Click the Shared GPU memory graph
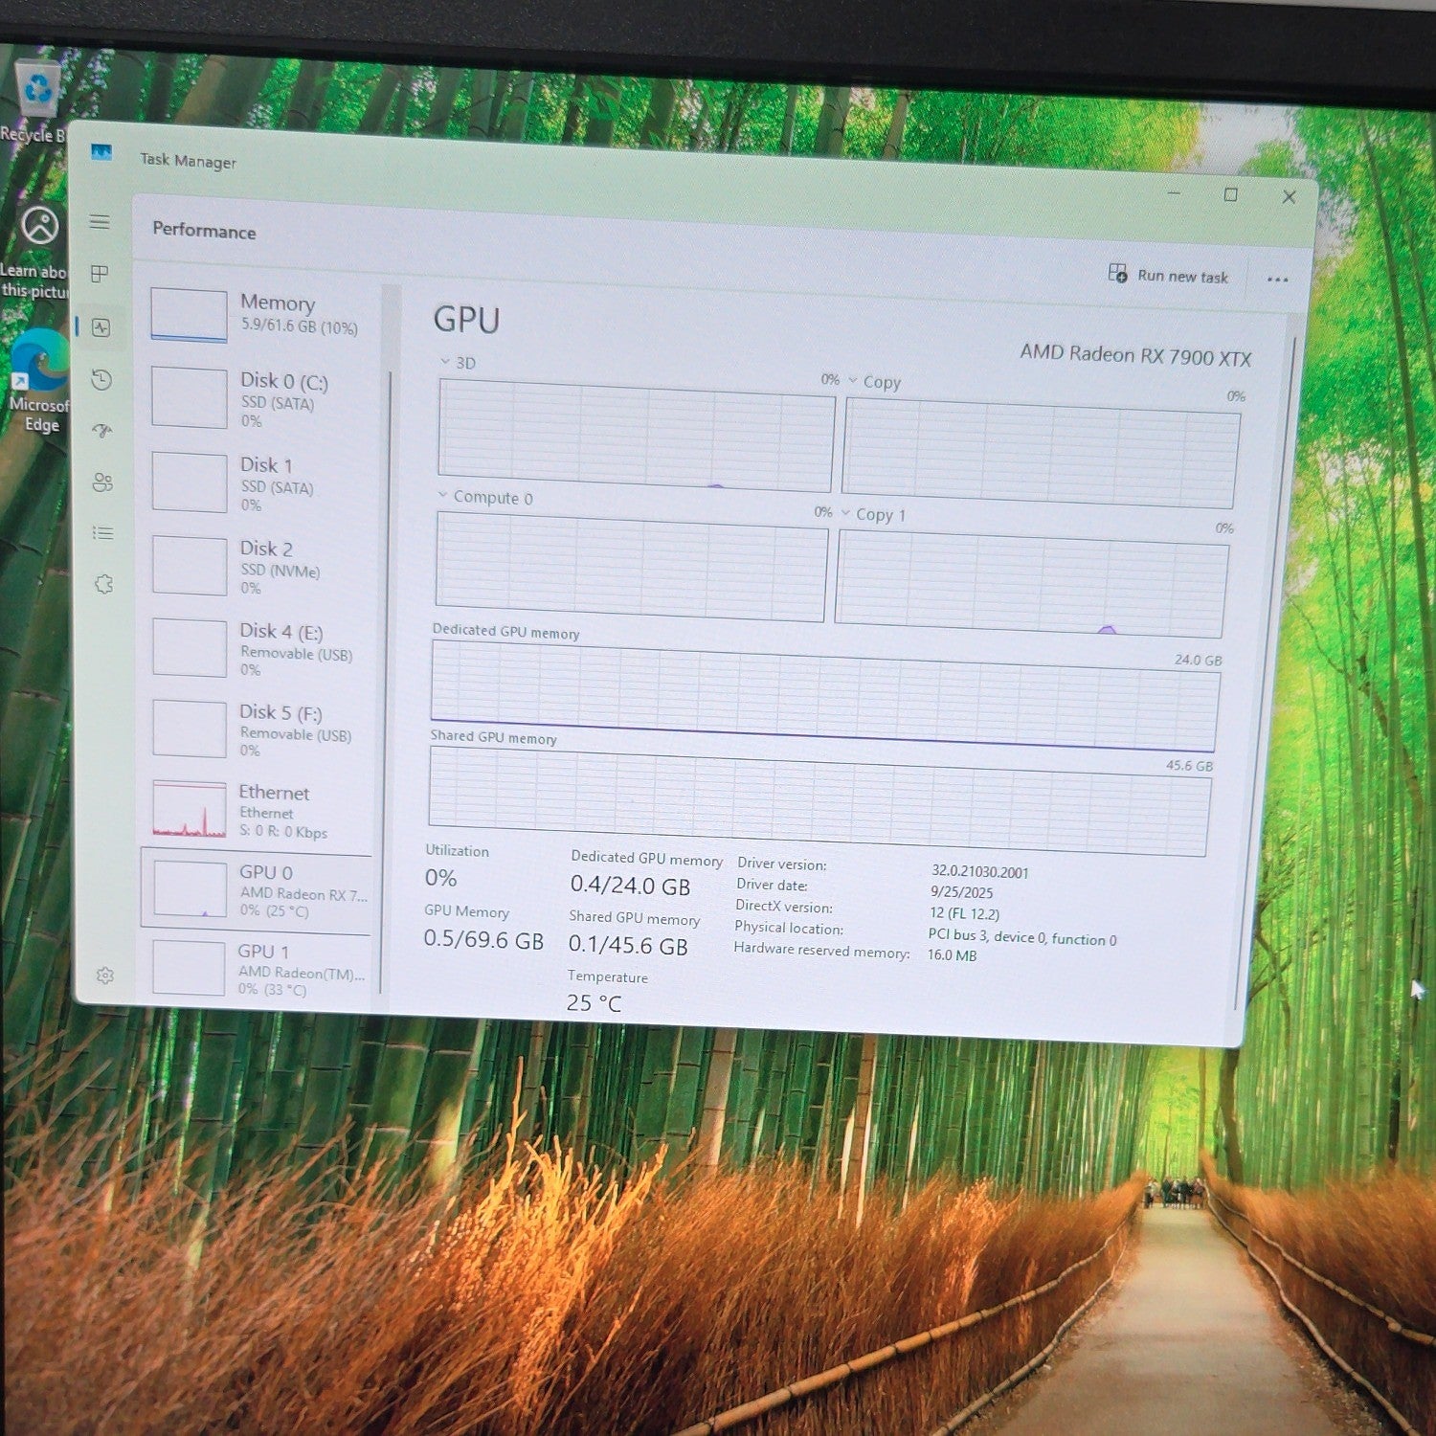1436x1436 pixels. tap(819, 802)
